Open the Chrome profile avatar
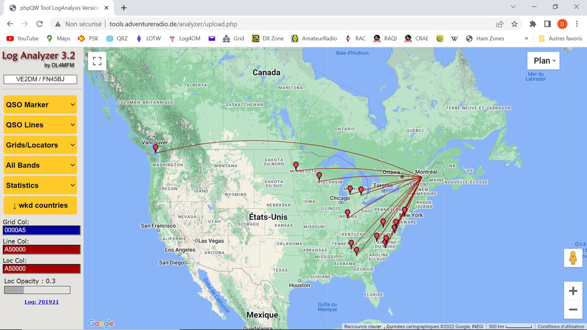The image size is (587, 330). (x=562, y=23)
